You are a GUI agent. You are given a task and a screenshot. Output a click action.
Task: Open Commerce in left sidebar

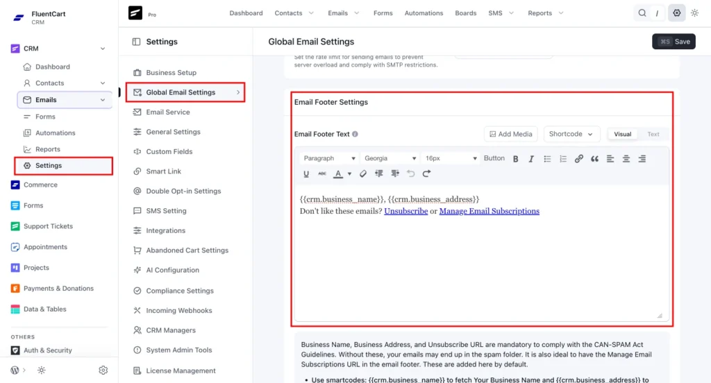tap(40, 185)
